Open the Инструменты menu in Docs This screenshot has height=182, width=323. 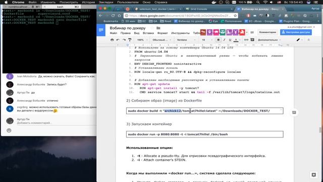point(180,33)
